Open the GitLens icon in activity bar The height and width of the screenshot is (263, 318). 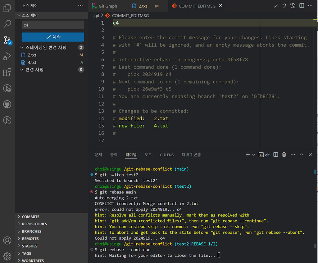tap(7, 88)
